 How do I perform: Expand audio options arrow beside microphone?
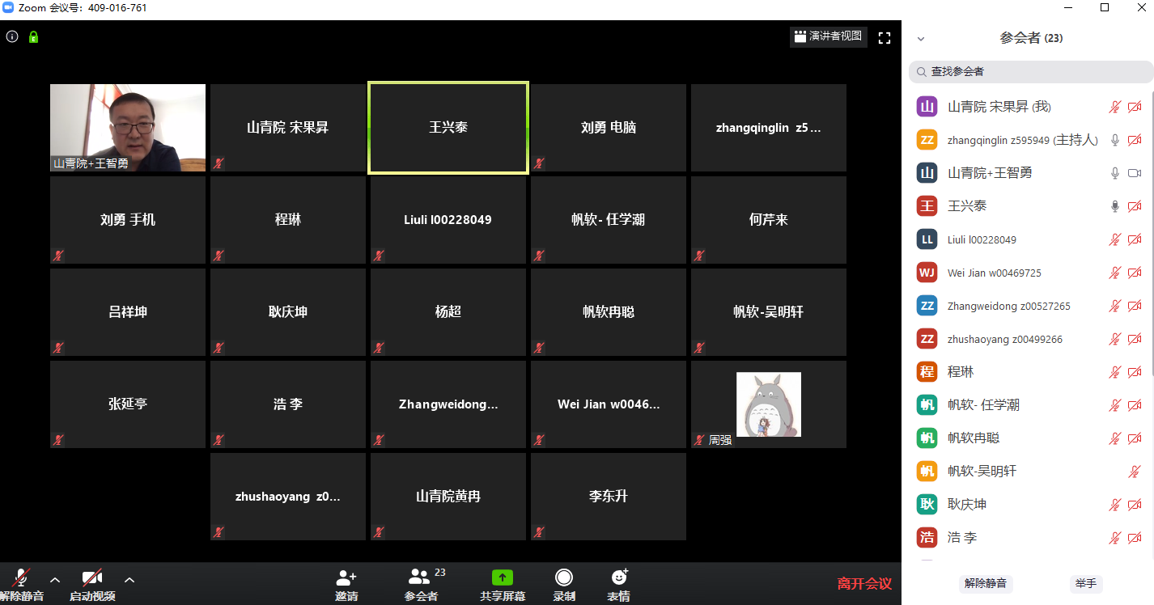tap(55, 579)
